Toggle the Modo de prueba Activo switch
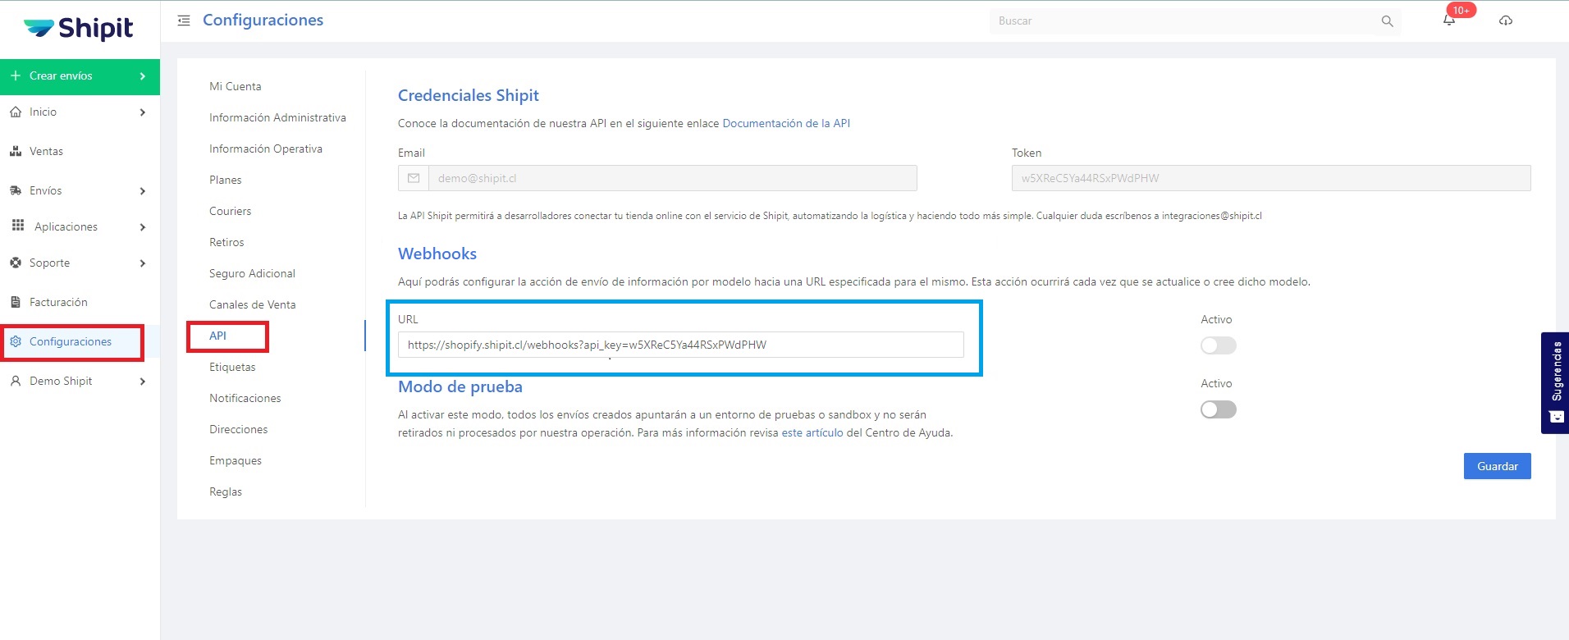Viewport: 1569px width, 640px height. coord(1218,409)
